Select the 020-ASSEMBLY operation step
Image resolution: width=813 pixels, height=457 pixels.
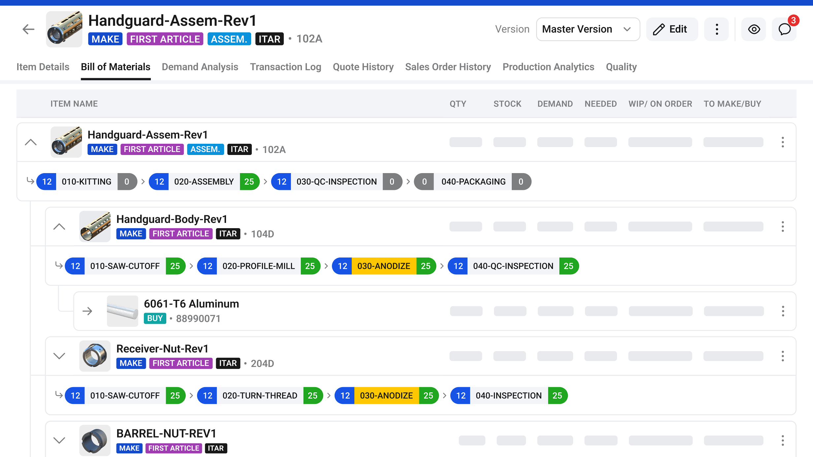pos(204,182)
